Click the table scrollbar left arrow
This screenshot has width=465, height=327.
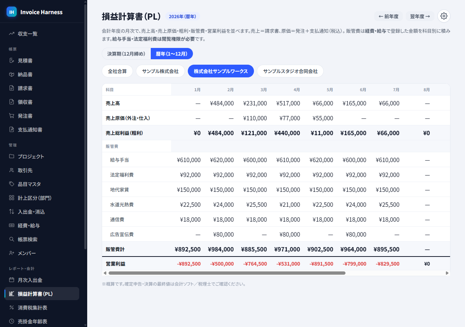tap(105, 273)
